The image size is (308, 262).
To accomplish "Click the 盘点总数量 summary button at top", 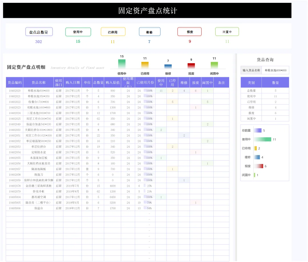I will [x=39, y=32].
